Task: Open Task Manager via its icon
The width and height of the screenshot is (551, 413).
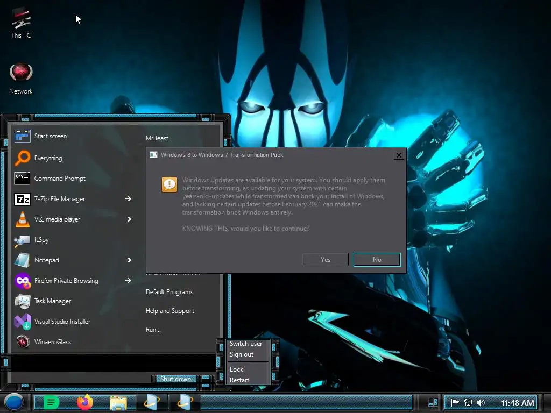Action: 23,301
